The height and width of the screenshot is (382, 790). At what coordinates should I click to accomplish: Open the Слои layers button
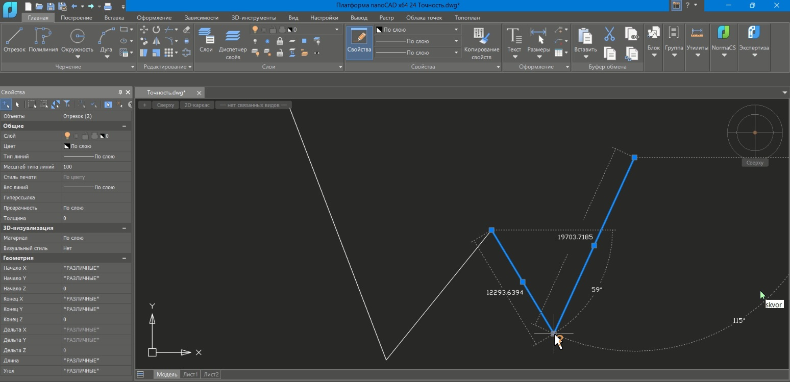point(206,40)
